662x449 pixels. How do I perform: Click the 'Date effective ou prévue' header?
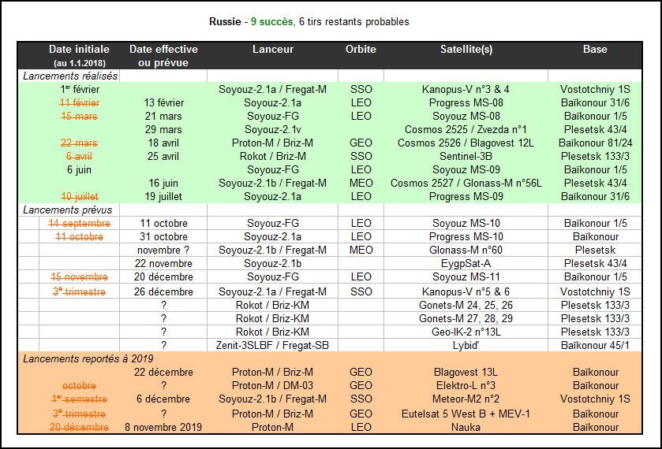click(x=163, y=55)
